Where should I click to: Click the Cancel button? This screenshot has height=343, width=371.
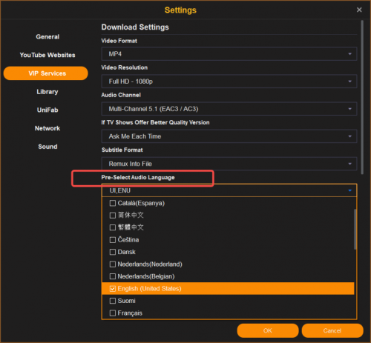click(x=332, y=330)
